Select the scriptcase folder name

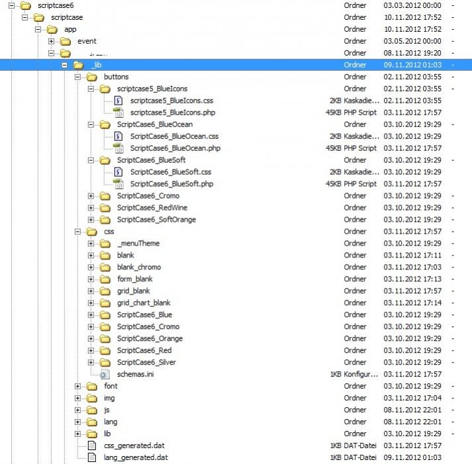[x=67, y=17]
